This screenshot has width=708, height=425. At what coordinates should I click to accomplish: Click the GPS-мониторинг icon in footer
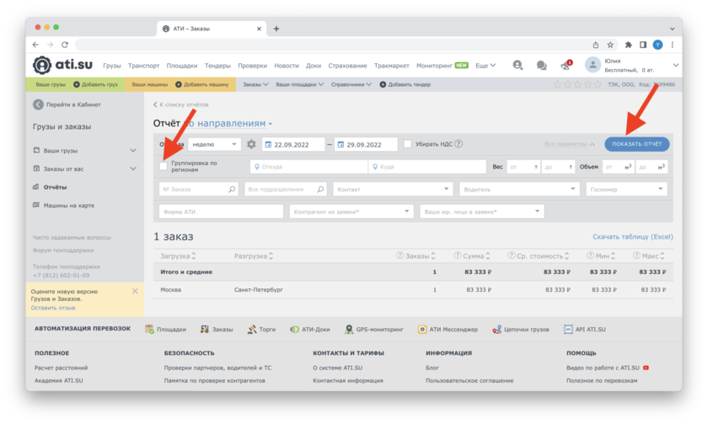click(350, 329)
